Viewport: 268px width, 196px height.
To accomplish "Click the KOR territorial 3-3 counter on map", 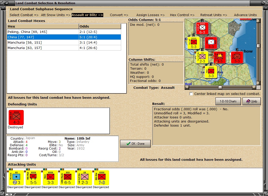I will [211, 43].
